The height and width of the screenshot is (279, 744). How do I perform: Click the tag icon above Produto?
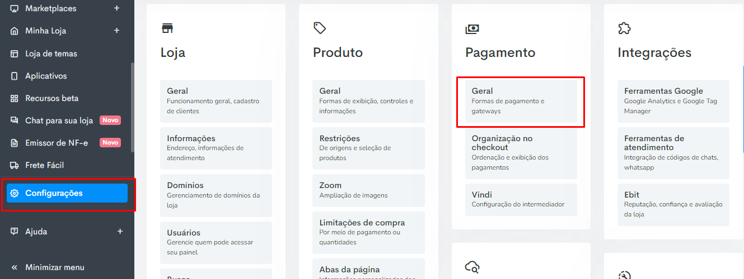tap(320, 28)
